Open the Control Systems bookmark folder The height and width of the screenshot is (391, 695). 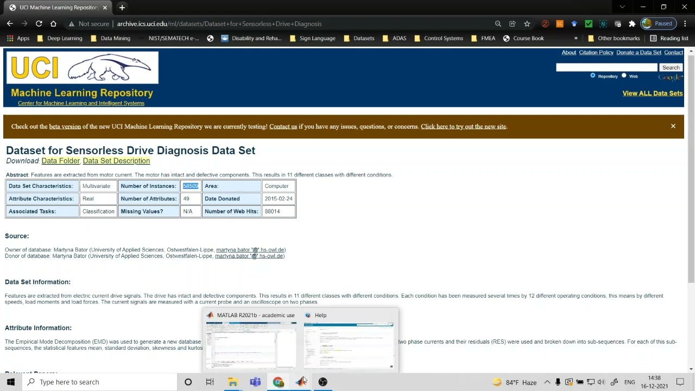[438, 39]
